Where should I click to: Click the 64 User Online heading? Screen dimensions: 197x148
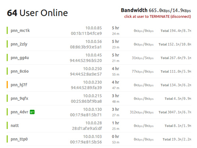[x=37, y=13]
